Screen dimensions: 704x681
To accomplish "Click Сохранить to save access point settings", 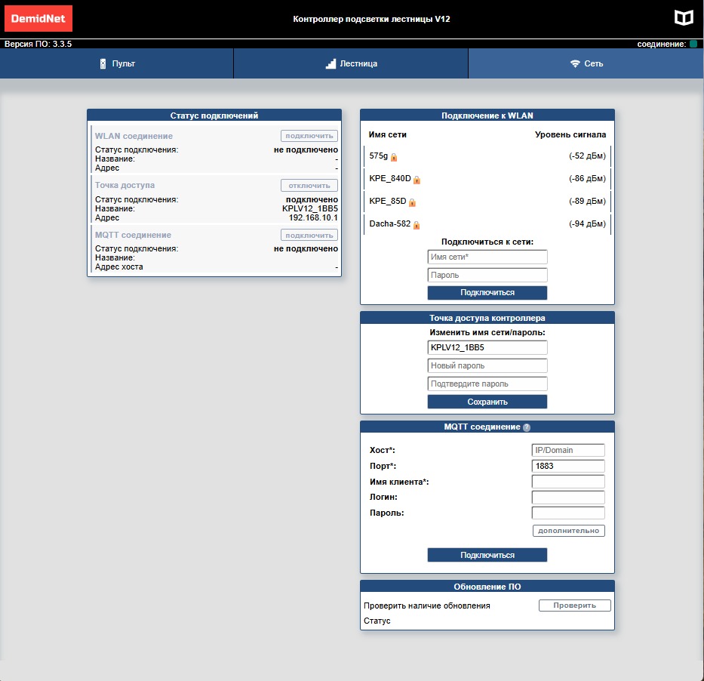I will pos(487,402).
